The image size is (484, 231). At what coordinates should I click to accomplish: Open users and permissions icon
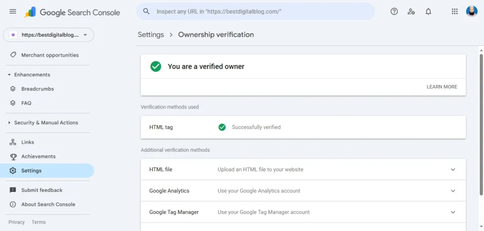click(x=411, y=11)
